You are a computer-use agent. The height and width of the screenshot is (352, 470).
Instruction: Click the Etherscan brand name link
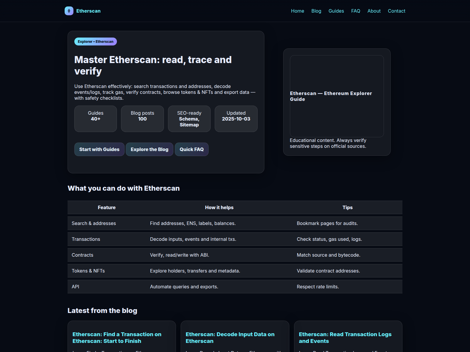click(88, 11)
